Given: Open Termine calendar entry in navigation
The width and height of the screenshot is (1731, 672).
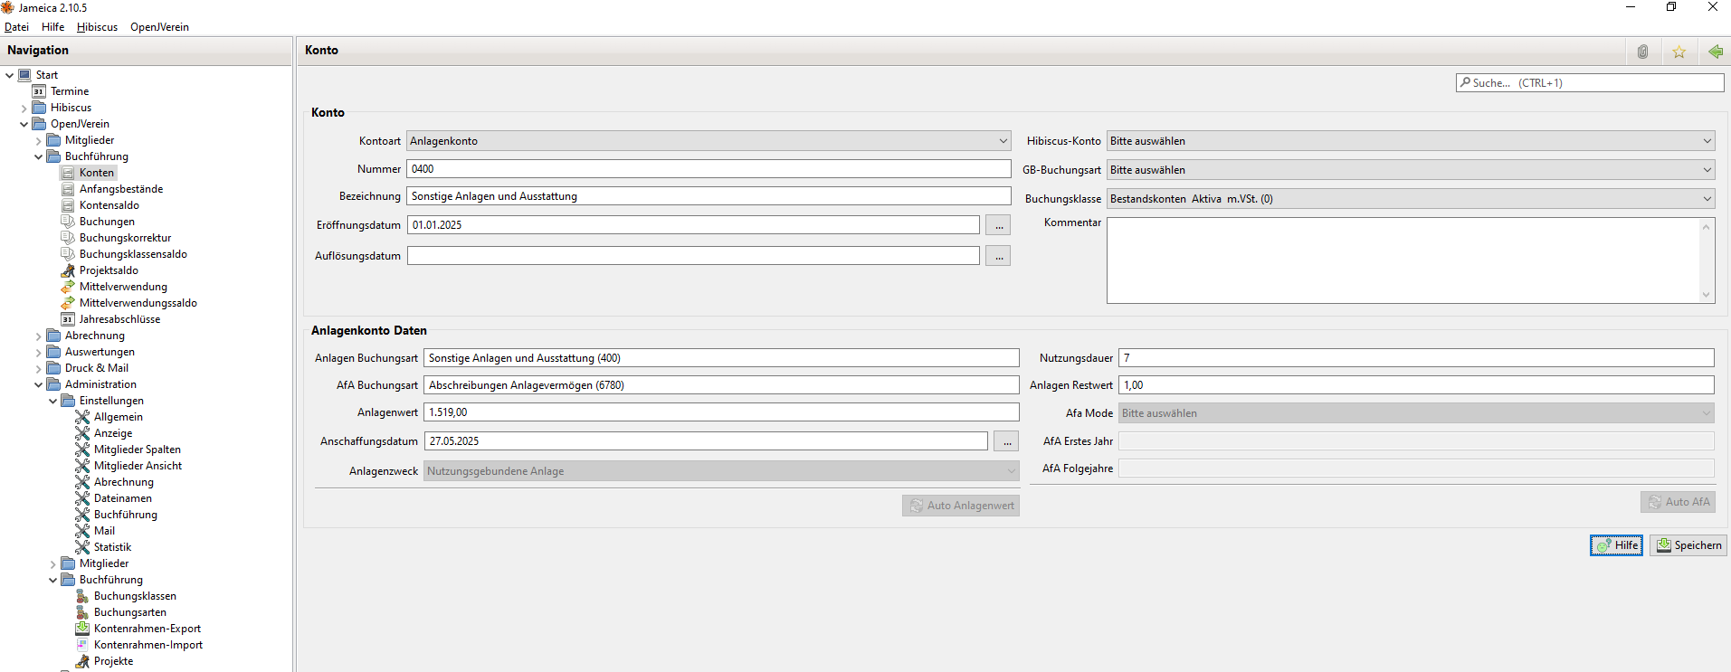Looking at the screenshot, I should click(69, 91).
